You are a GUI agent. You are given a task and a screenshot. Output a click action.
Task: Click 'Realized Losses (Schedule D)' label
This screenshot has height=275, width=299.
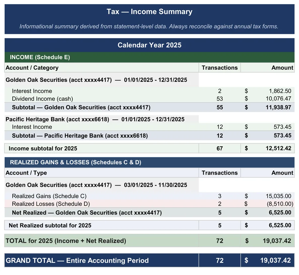coord(51,204)
